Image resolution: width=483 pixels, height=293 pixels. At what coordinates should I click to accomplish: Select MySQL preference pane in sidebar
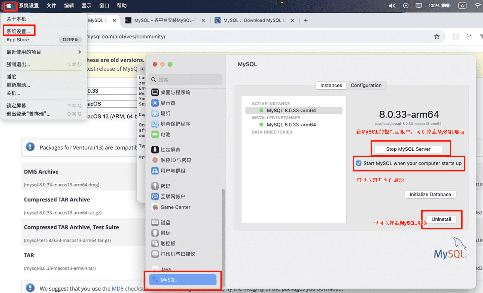(183, 280)
